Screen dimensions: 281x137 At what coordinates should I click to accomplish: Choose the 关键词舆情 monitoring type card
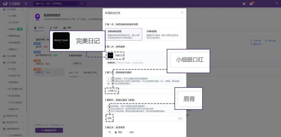coord(163,34)
